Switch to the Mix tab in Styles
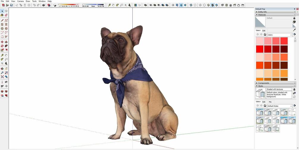This screenshot has width=299, height=150. (x=270, y=102)
